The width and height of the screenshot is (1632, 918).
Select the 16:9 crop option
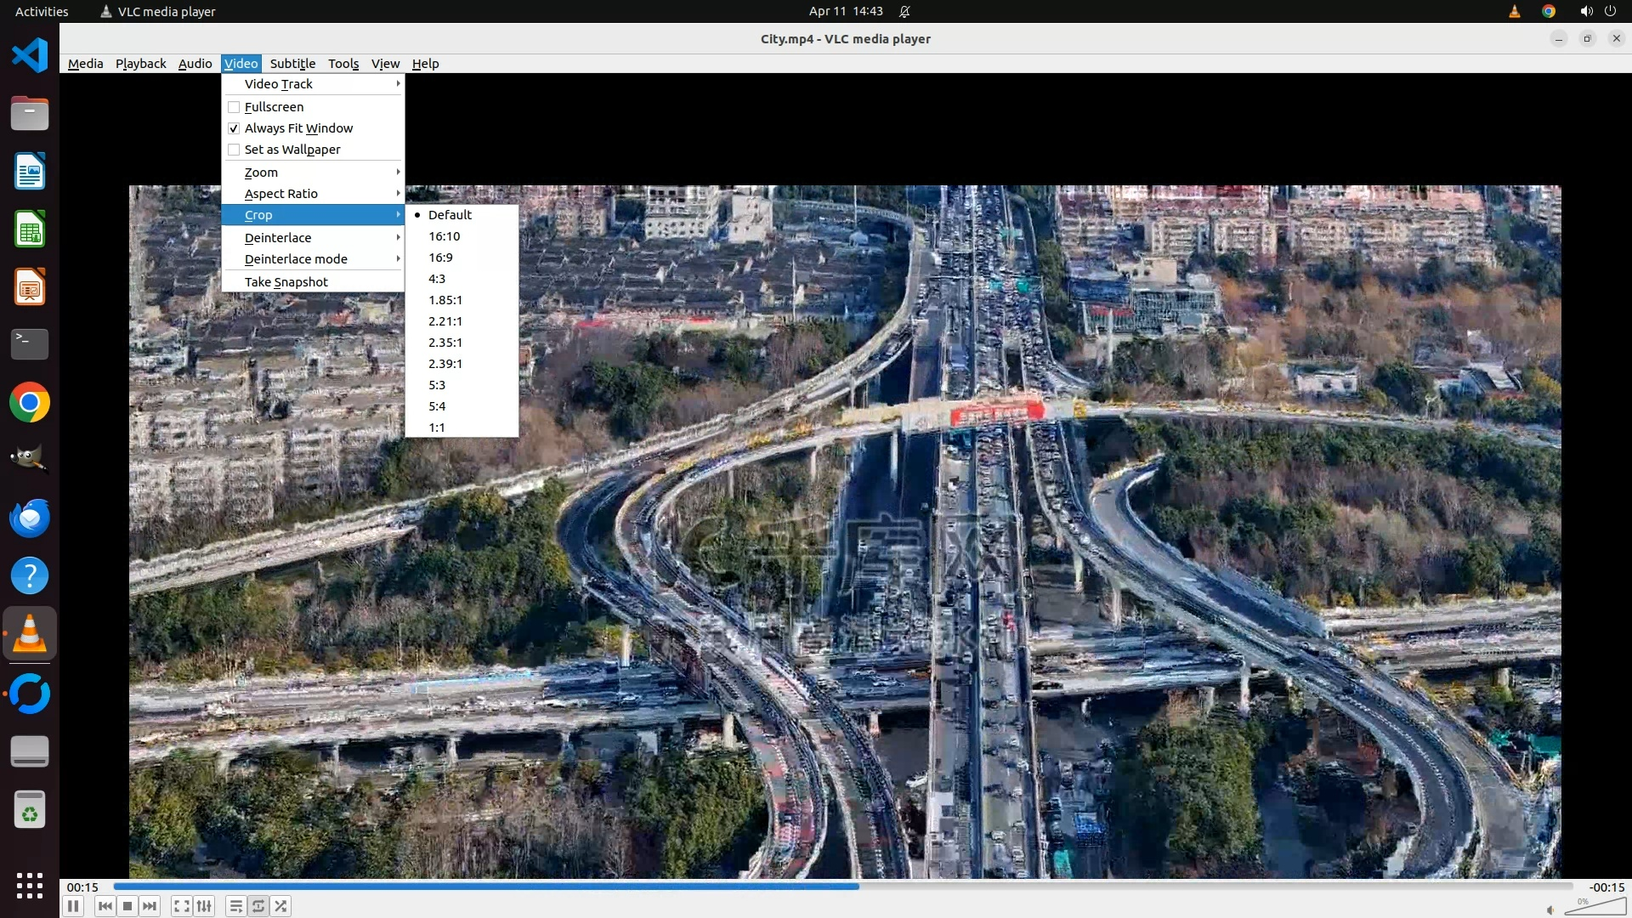pyautogui.click(x=440, y=258)
